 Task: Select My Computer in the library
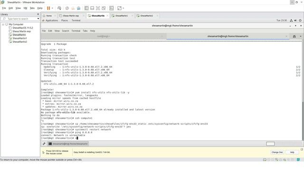(16, 24)
